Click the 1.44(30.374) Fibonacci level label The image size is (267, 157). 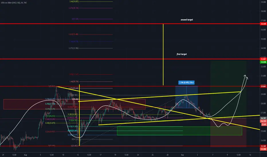[74, 81]
